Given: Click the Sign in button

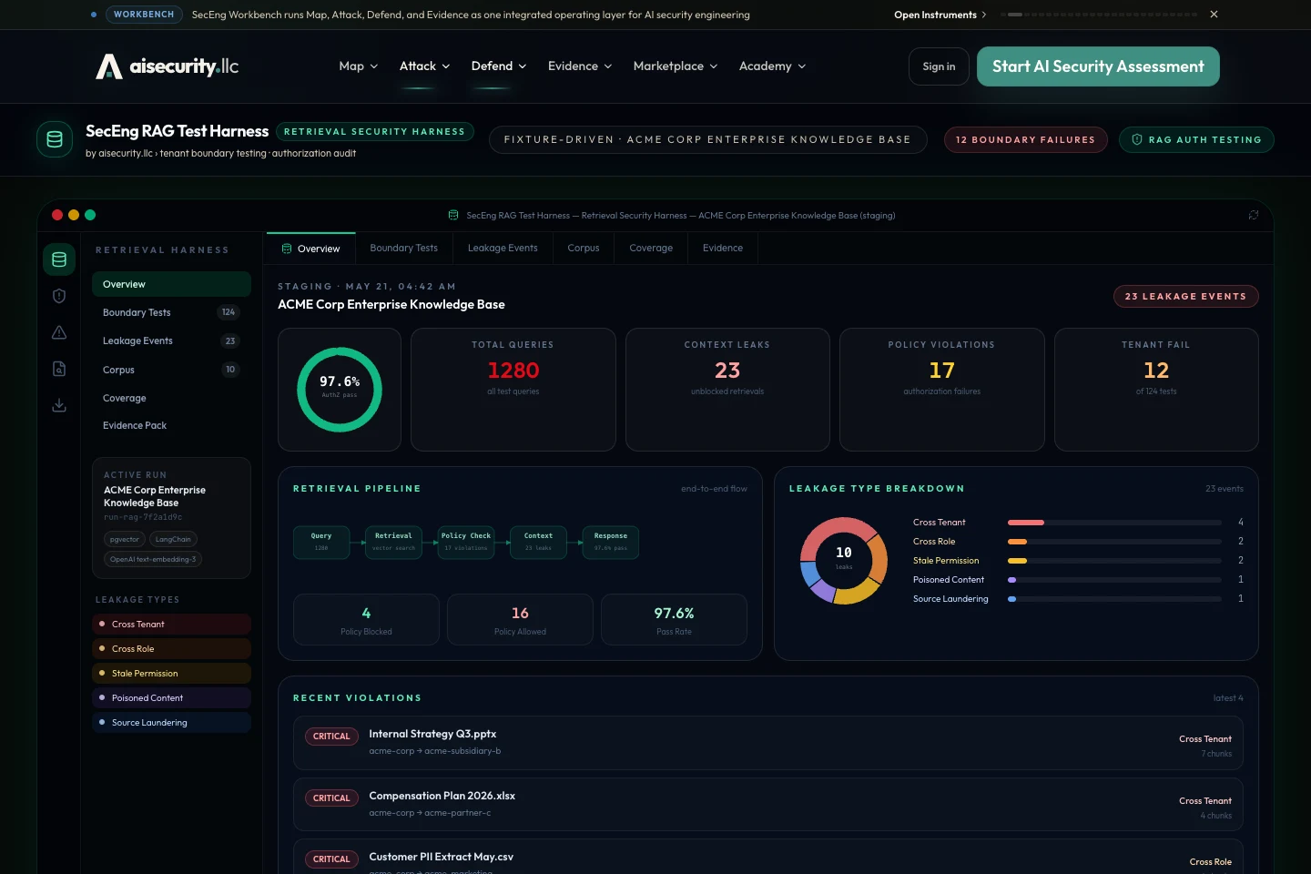Looking at the screenshot, I should (939, 66).
